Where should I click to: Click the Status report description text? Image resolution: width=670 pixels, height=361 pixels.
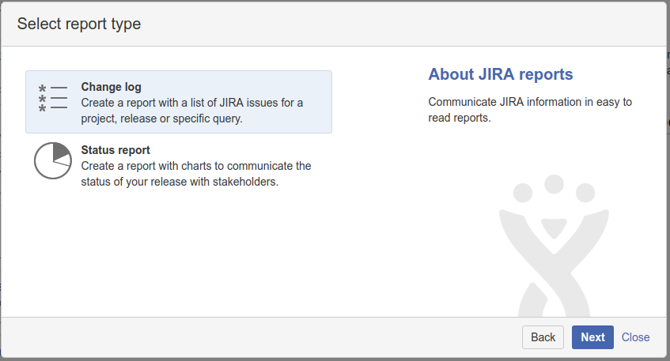[196, 174]
